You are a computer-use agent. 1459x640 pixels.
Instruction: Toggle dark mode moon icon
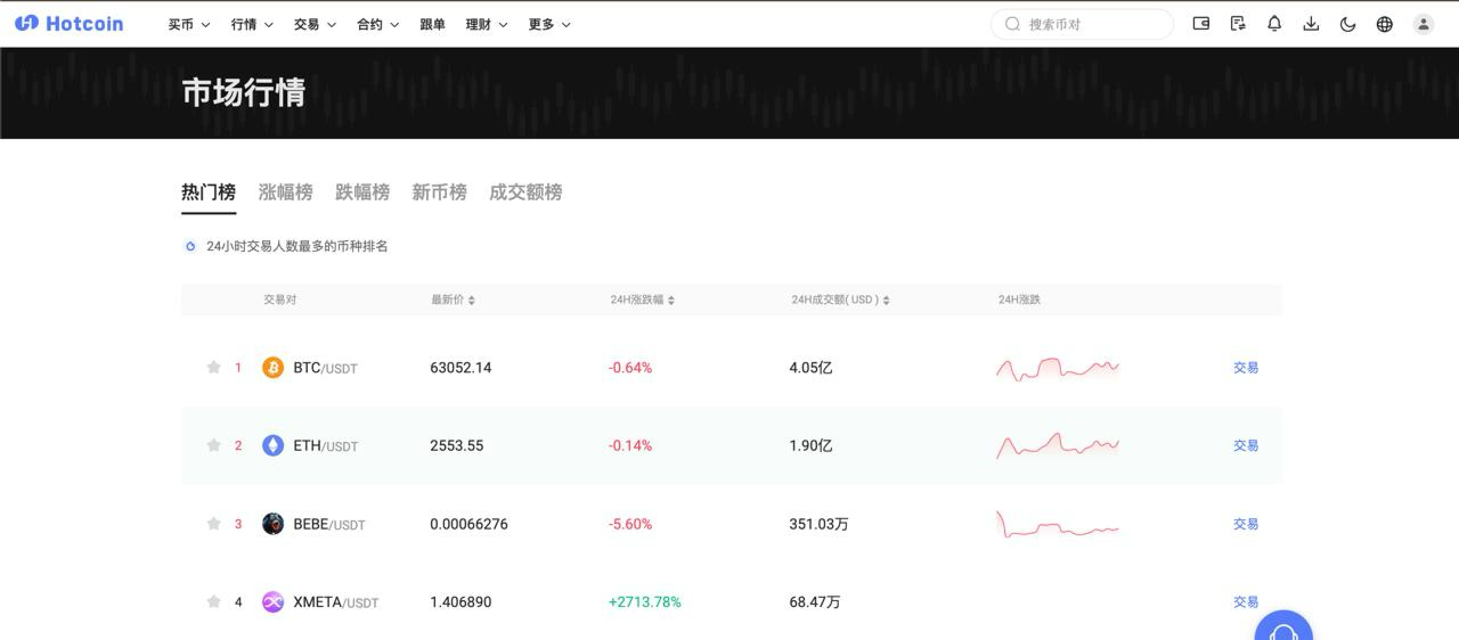point(1347,24)
